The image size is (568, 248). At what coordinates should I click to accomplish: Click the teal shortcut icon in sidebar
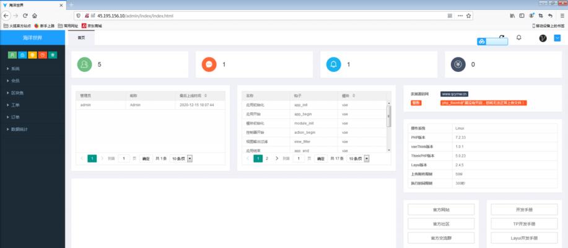coord(53,55)
